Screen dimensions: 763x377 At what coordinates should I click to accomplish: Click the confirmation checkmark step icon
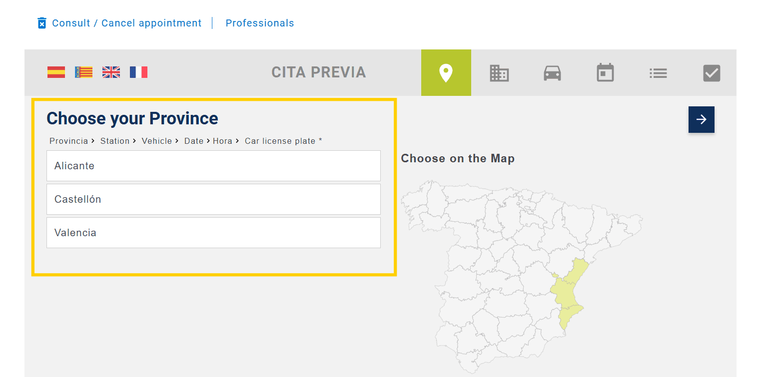(x=712, y=72)
